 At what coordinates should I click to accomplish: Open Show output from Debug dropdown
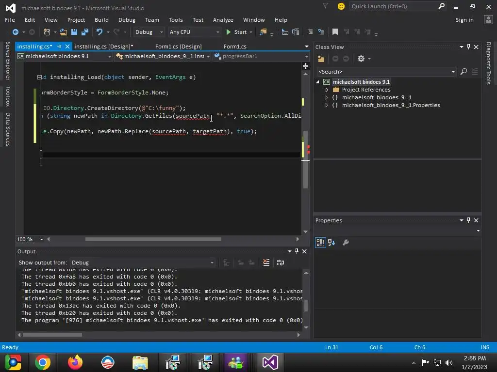142,263
